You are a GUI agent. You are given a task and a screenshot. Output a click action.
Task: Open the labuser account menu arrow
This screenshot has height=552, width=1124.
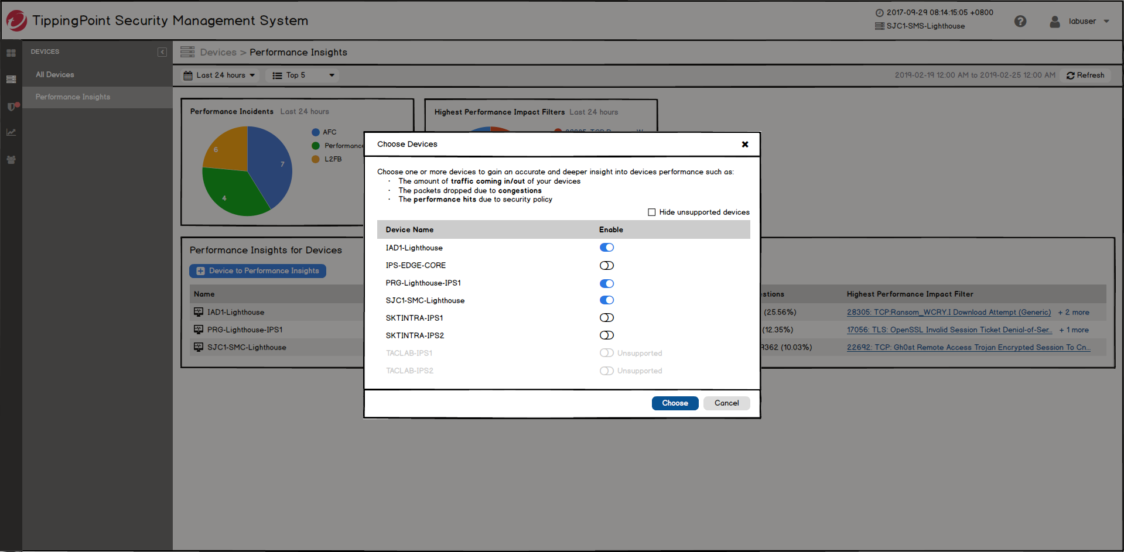tap(1106, 22)
